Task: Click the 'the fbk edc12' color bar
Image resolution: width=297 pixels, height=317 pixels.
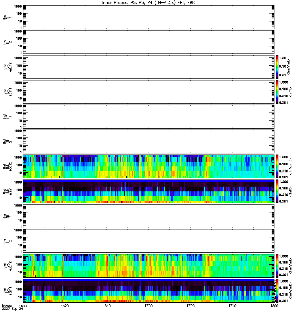Action: (x=277, y=266)
